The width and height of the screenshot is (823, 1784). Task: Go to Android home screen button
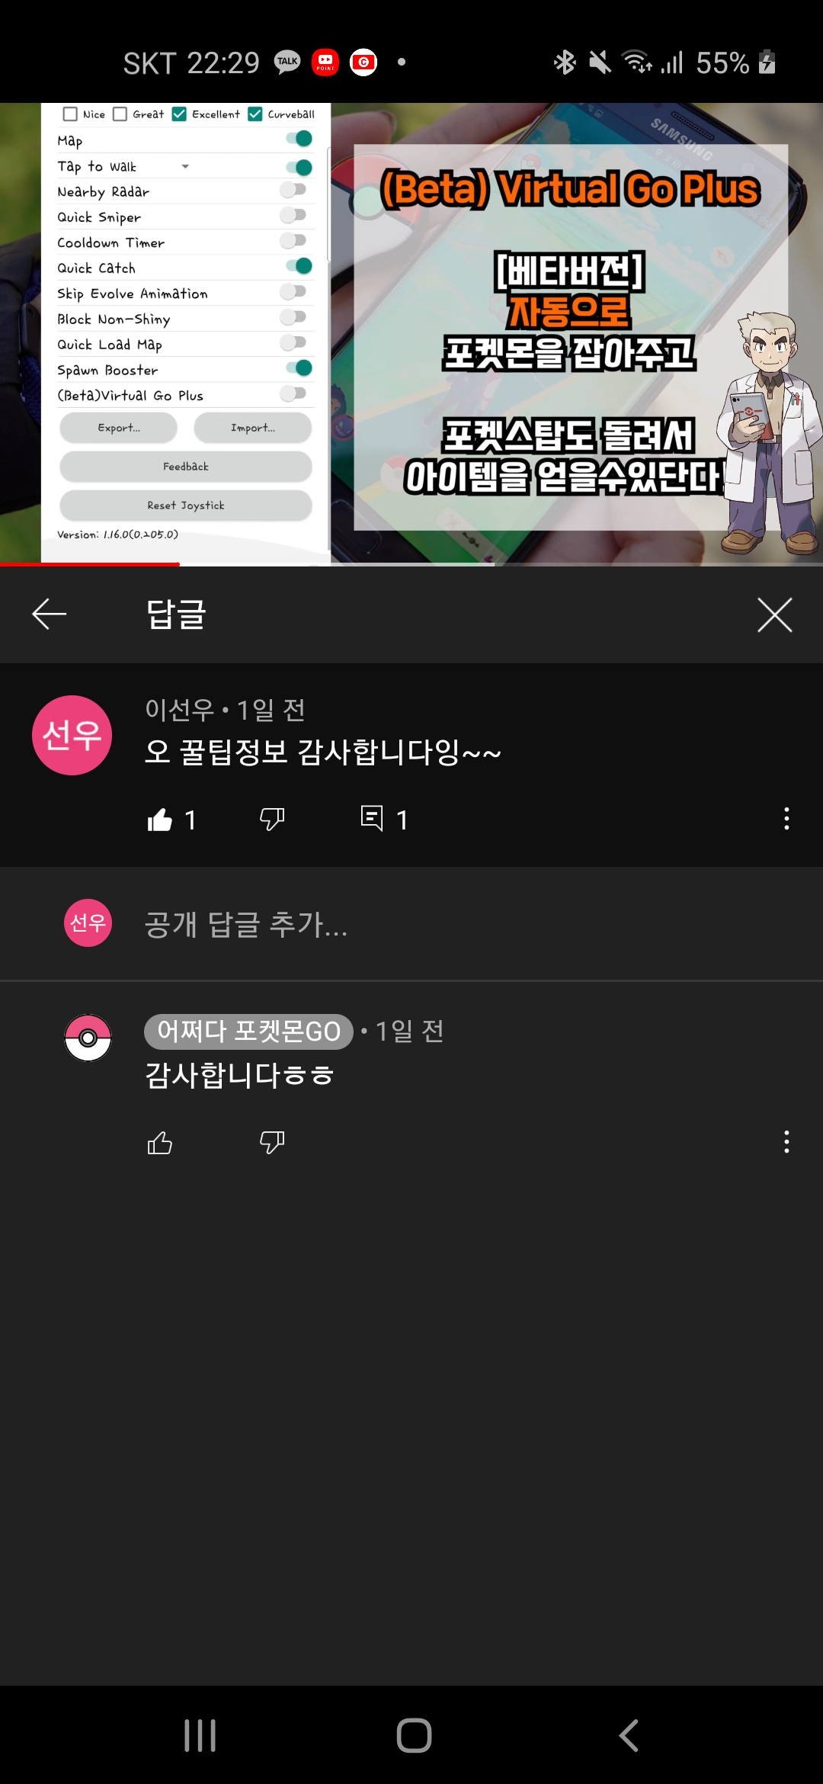[x=414, y=1735]
